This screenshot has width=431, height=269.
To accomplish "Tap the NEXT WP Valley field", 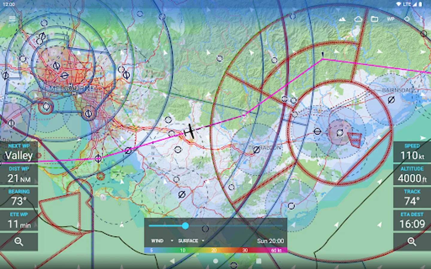I will coord(19,152).
